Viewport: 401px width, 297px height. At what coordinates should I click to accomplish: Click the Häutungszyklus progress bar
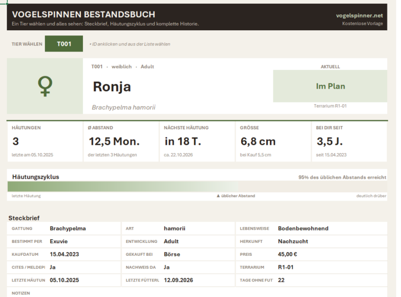(x=197, y=187)
